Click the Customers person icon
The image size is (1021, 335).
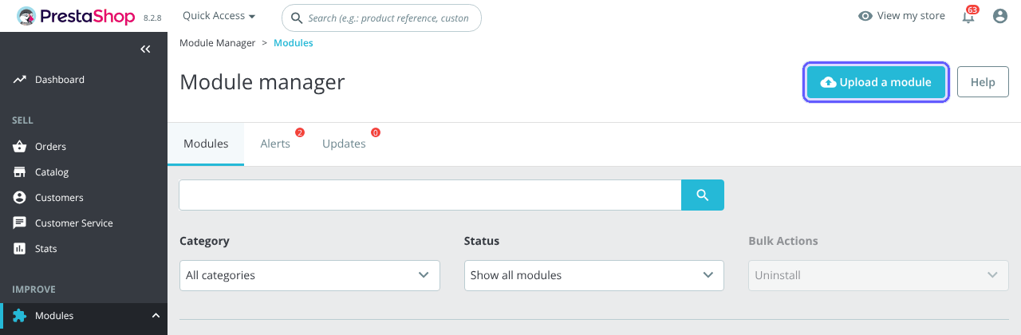tap(20, 198)
